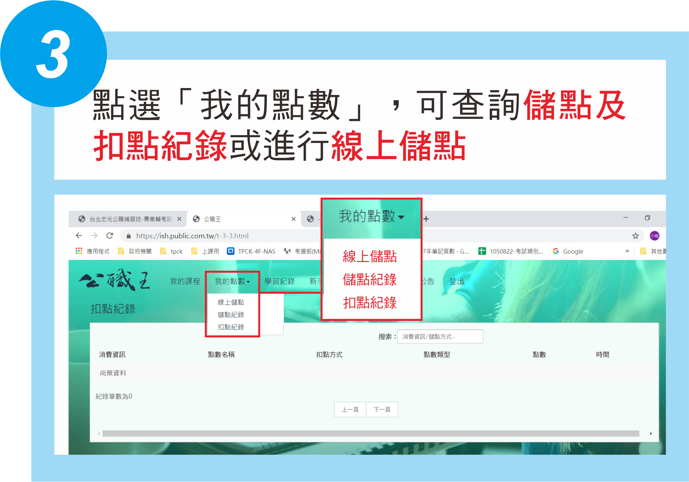
Task: Click the 公職王 calligraphy site logo
Action: (115, 280)
